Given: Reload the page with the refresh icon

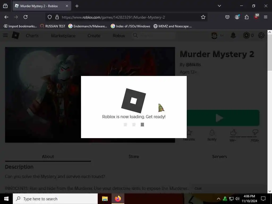Looking at the screenshot, I should tap(25, 17).
